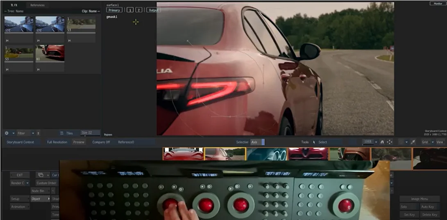
Task: Click the small left-arrow button beside Node Bin
Action: [x=53, y=191]
